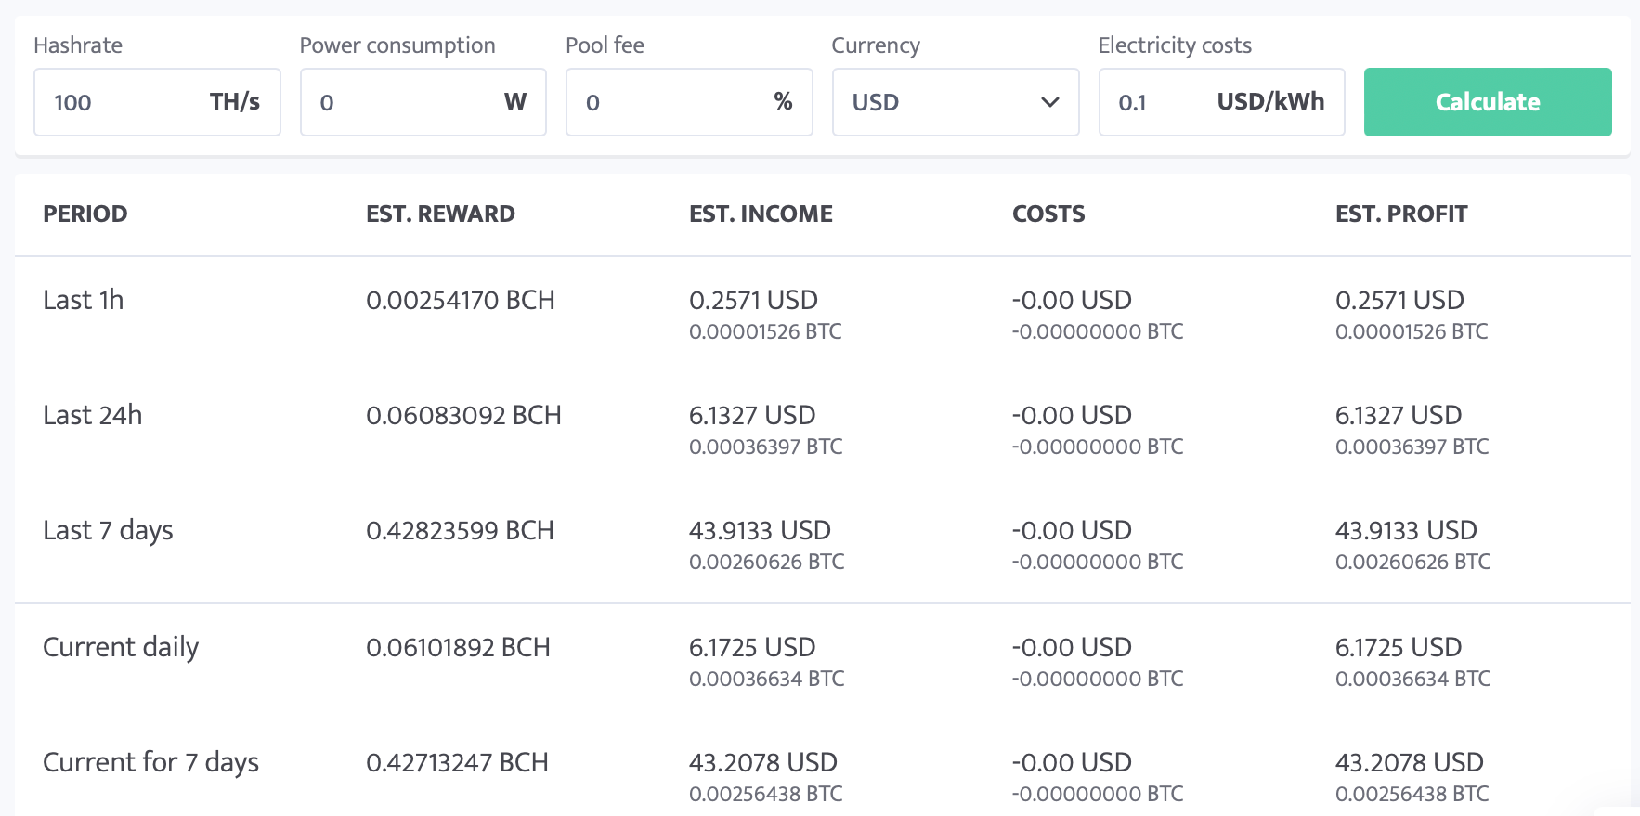This screenshot has width=1640, height=816.
Task: Click the PERIOD column header
Action: click(x=85, y=214)
